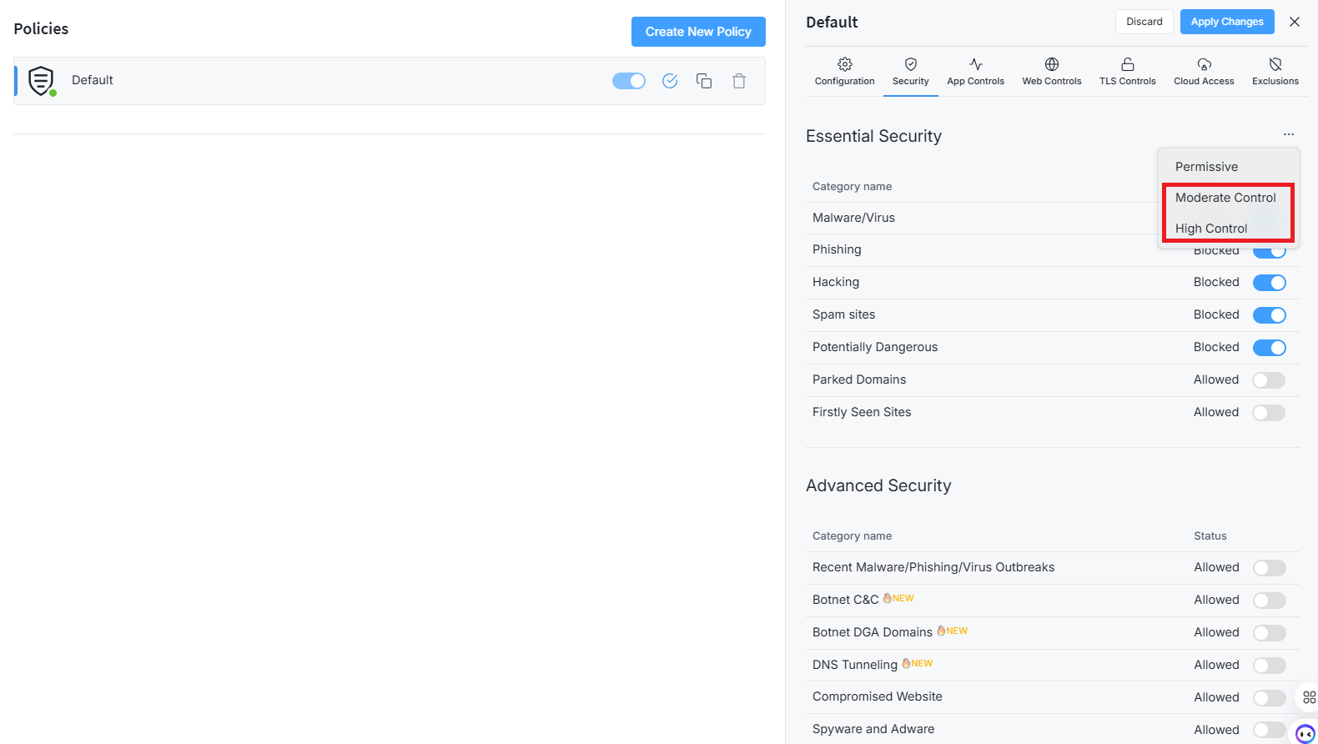Disable the Default policy toggle

click(x=629, y=81)
